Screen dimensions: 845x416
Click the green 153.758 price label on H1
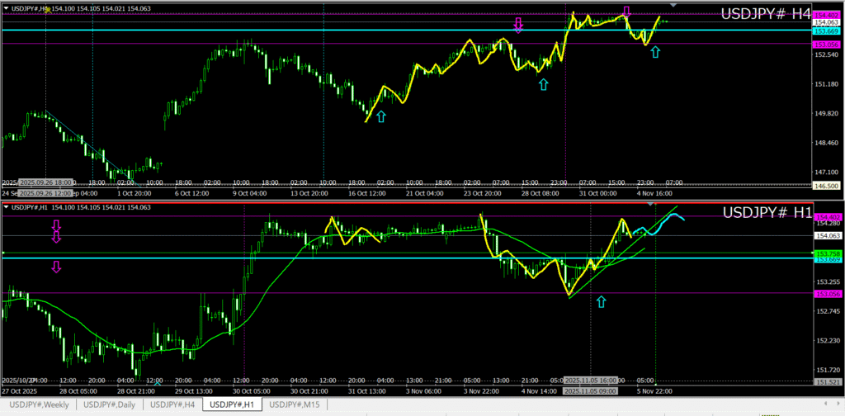point(825,253)
